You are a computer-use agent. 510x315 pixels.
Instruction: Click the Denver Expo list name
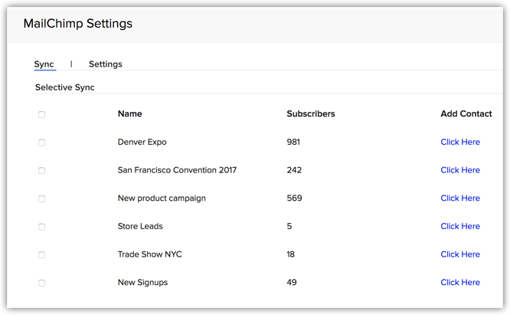(x=142, y=142)
